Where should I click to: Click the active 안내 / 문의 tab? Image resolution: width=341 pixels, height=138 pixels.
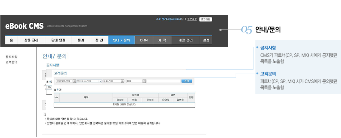[121, 40]
